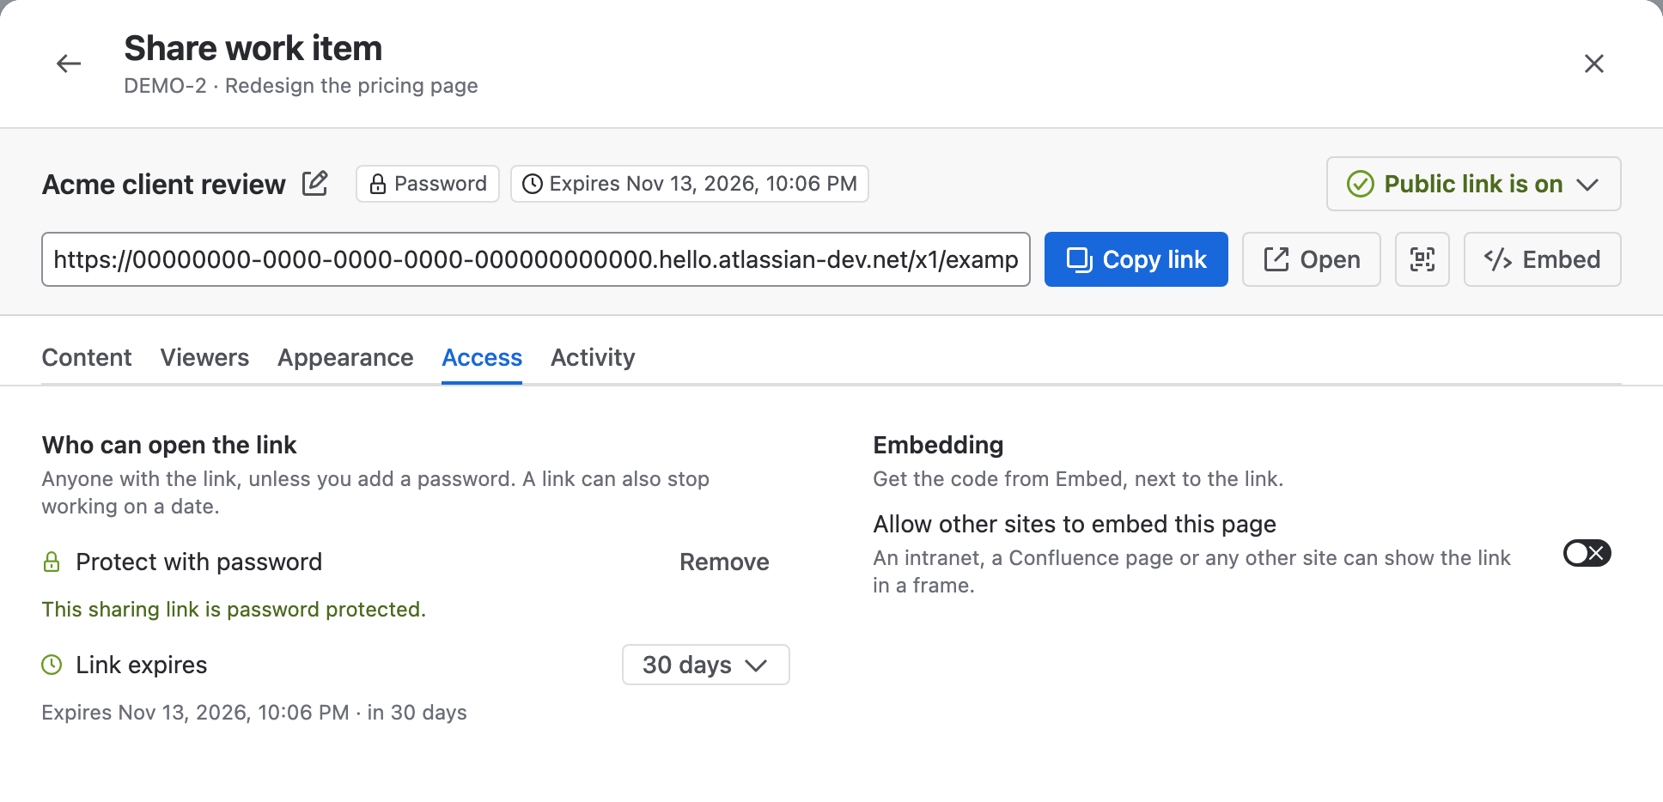Switch to the Appearance tab
Image resolution: width=1663 pixels, height=802 pixels.
click(x=345, y=357)
